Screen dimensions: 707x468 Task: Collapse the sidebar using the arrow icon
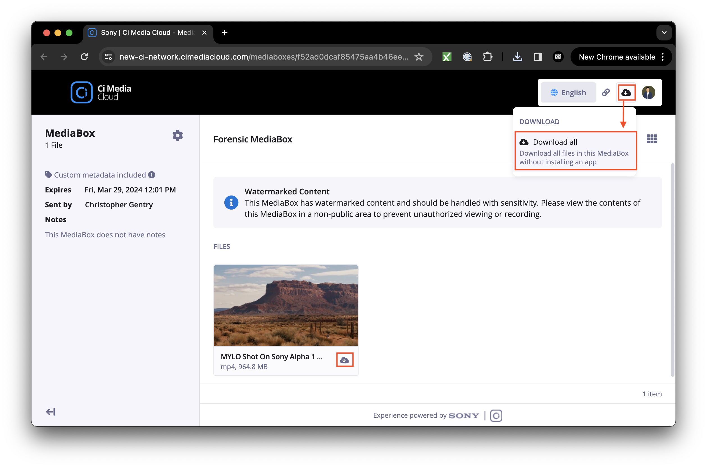(x=51, y=412)
